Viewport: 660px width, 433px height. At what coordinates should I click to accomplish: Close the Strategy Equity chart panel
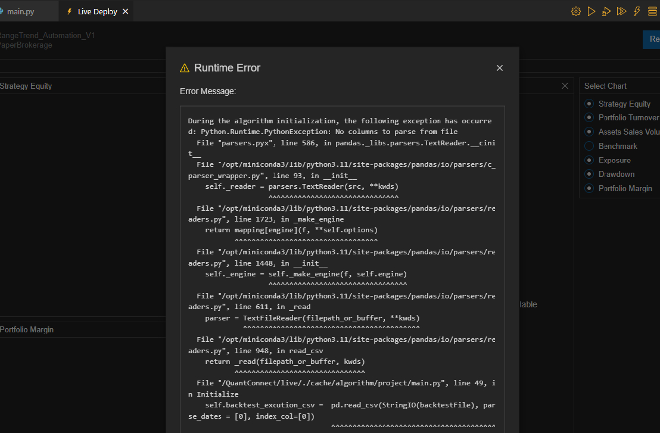point(565,86)
